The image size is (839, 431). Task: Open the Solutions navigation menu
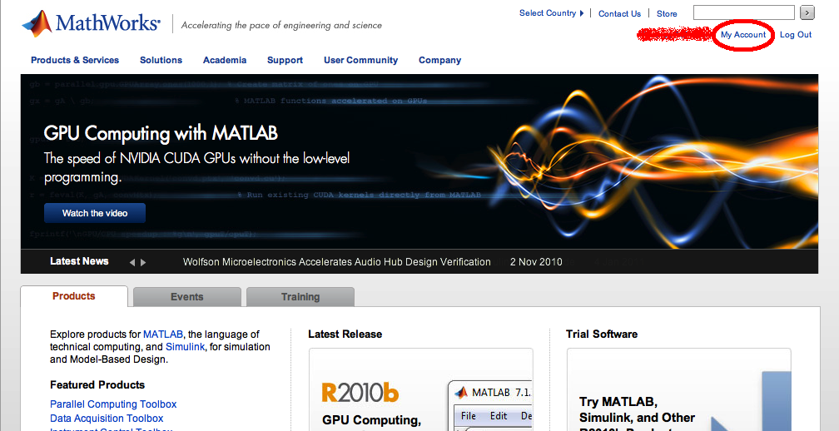(x=161, y=60)
